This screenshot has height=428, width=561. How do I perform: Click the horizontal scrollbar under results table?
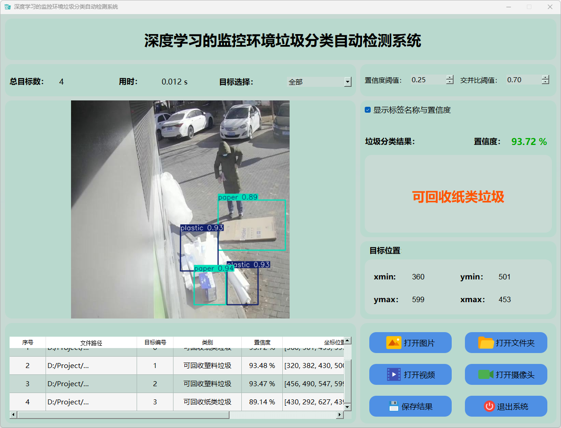click(x=123, y=415)
